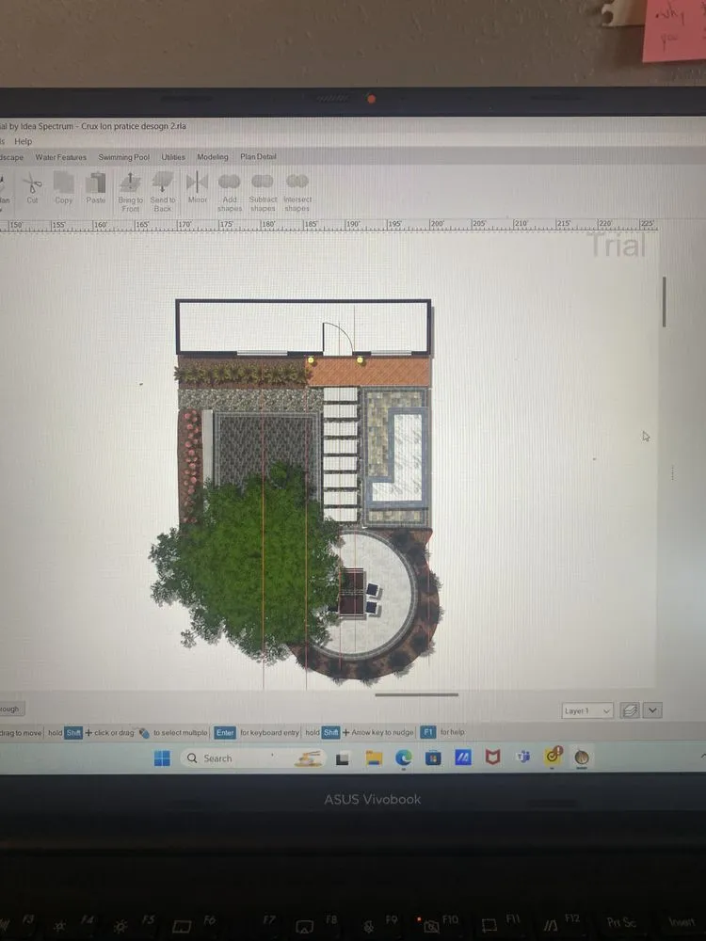The height and width of the screenshot is (941, 706).
Task: Open Microsoft Edge from the taskbar
Action: click(404, 758)
